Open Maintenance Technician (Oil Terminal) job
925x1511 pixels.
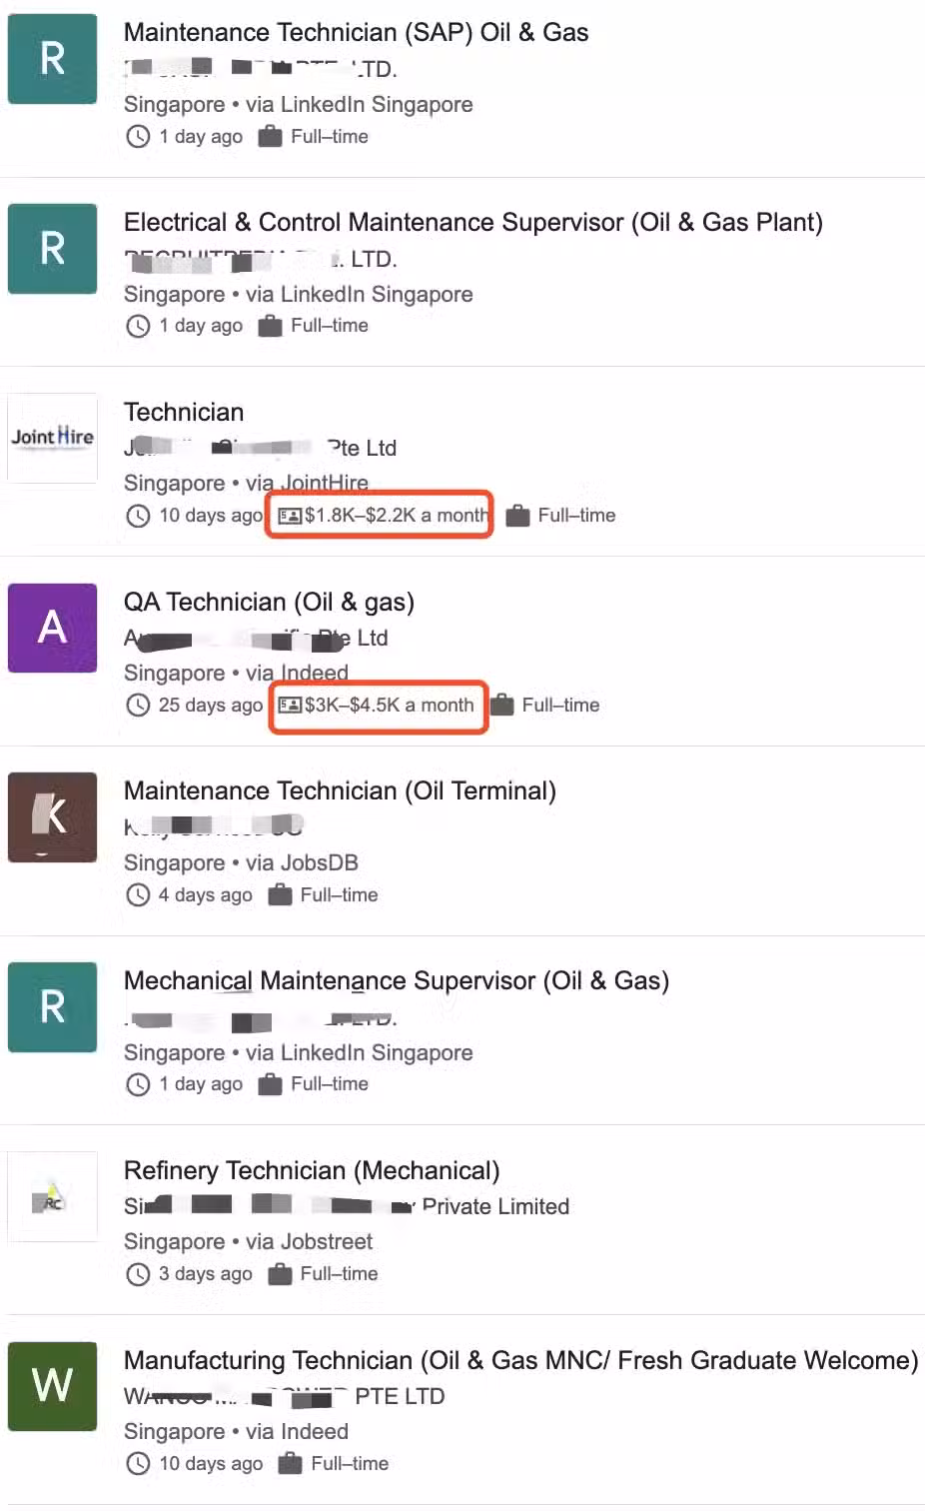pos(340,790)
